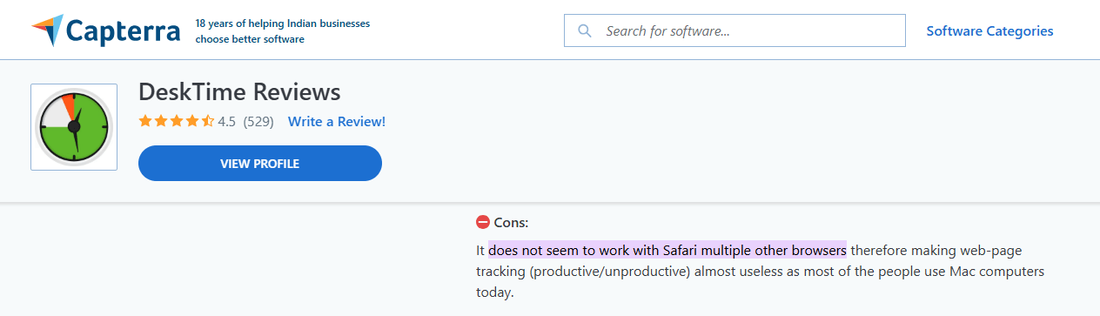Click the red minus Cons icon

click(x=483, y=222)
